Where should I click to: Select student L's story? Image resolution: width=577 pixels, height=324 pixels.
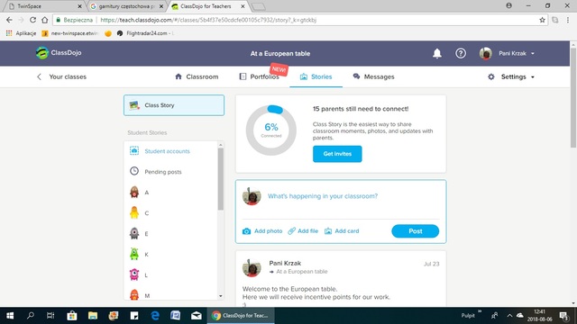pos(171,274)
